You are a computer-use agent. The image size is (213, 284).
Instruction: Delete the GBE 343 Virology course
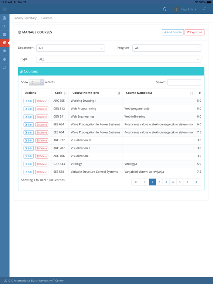click(42, 164)
